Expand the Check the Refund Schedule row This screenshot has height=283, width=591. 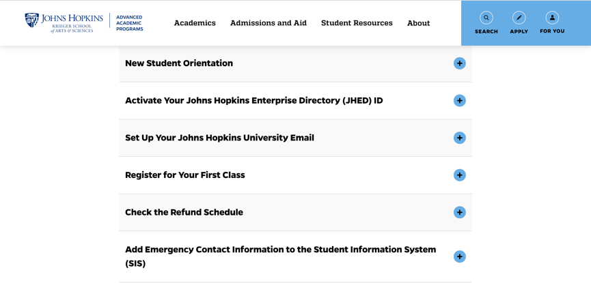pos(295,212)
